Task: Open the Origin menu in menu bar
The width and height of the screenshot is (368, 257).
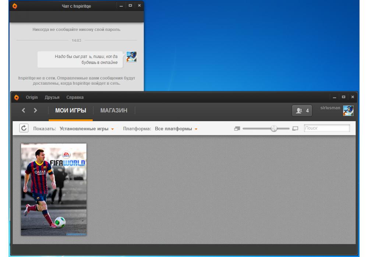Action: coord(32,97)
